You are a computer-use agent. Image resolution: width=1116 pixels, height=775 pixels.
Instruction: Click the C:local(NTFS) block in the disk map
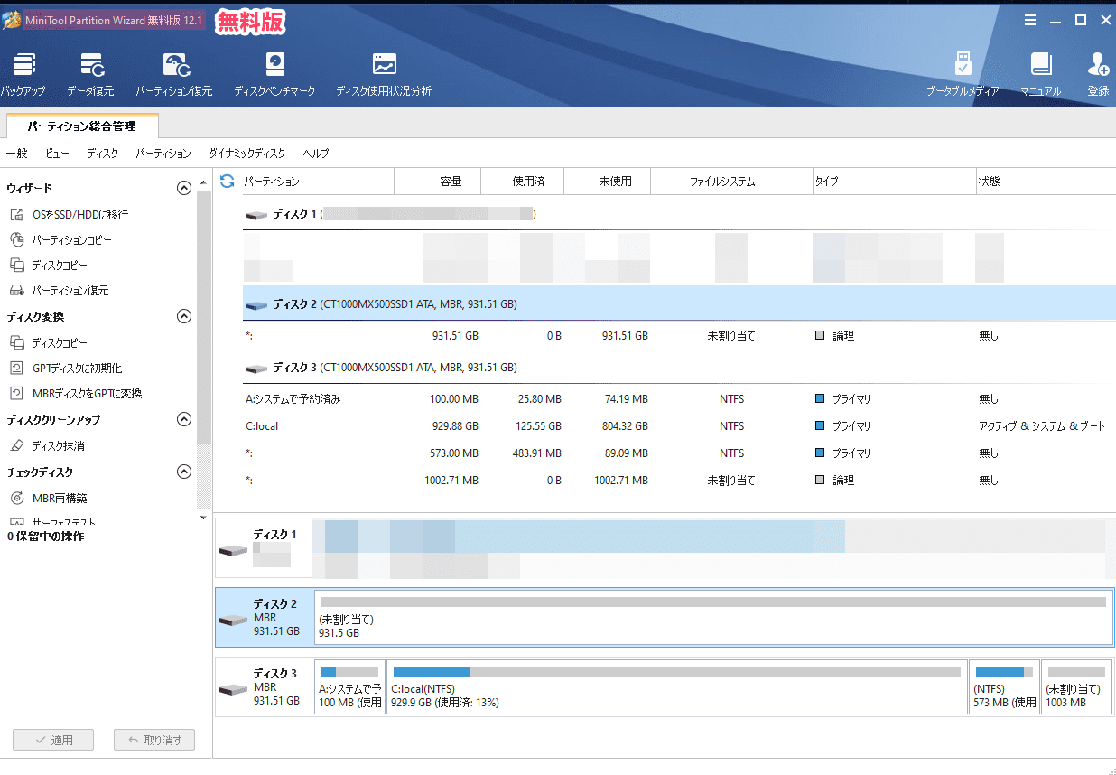677,687
